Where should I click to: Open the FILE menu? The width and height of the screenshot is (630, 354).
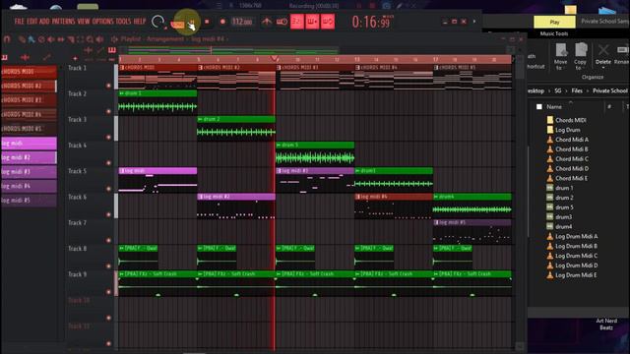click(20, 22)
